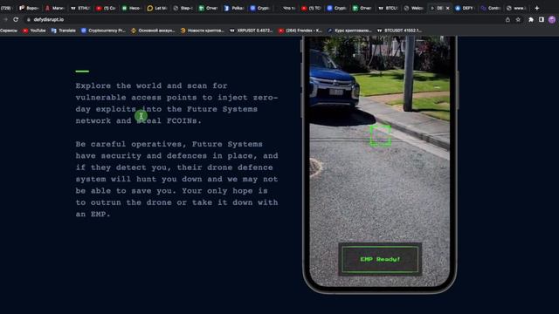Switch to the Let M tab

[x=157, y=8]
